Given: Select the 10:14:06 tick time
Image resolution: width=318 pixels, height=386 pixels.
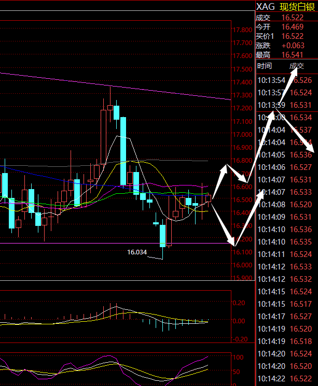Looking at the screenshot, I should pyautogui.click(x=271, y=167).
